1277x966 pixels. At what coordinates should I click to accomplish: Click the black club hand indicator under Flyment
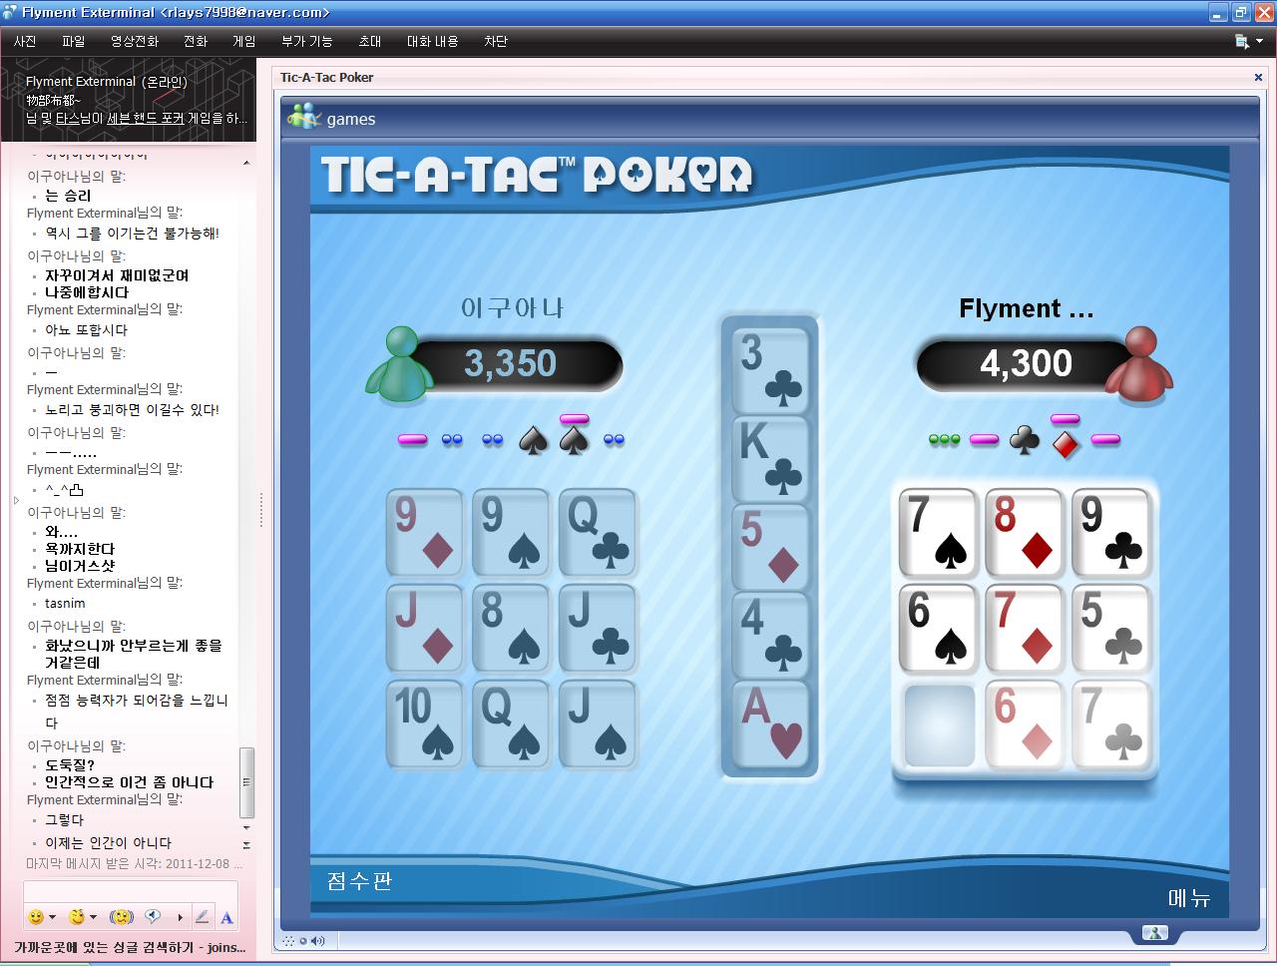tap(1025, 440)
